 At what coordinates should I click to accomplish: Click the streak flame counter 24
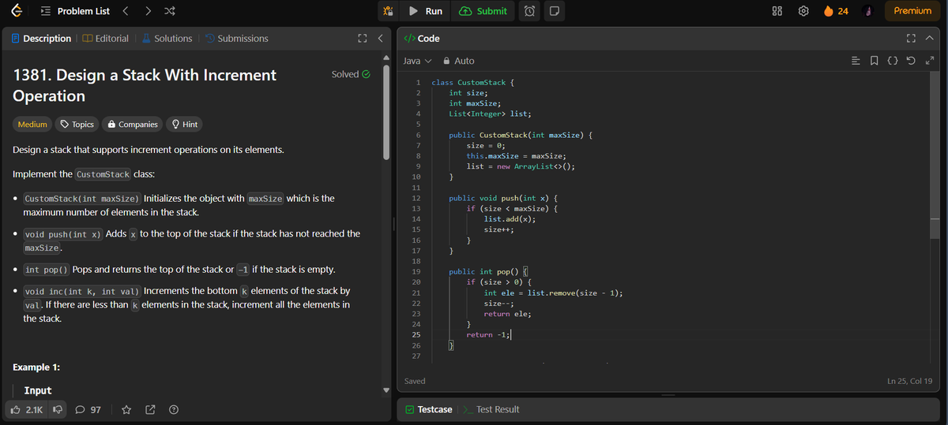point(836,11)
